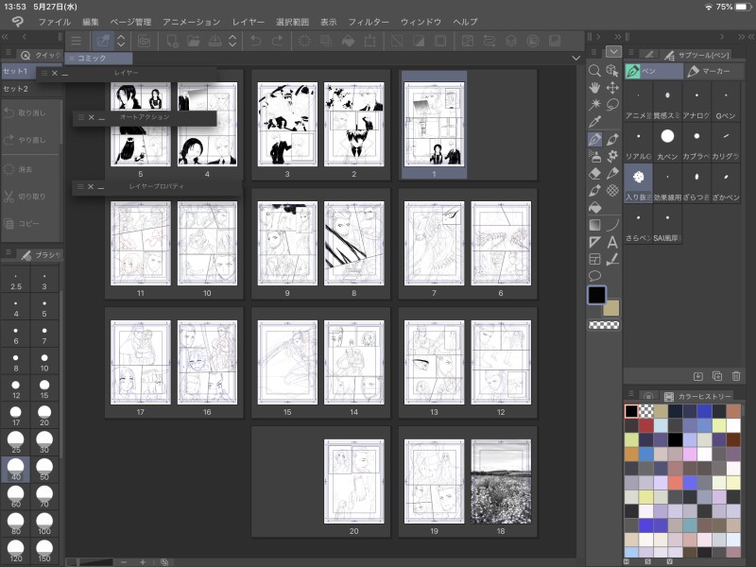756x567 pixels.
Task: Open the ヘルプ menu
Action: (465, 22)
